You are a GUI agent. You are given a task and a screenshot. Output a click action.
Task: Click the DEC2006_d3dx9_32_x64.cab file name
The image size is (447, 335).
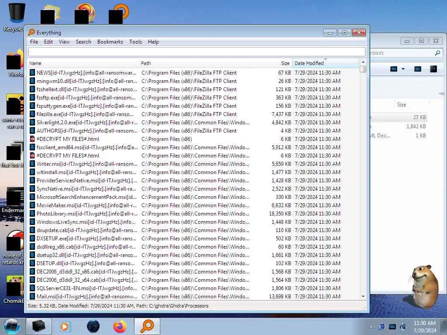[x=87, y=280]
